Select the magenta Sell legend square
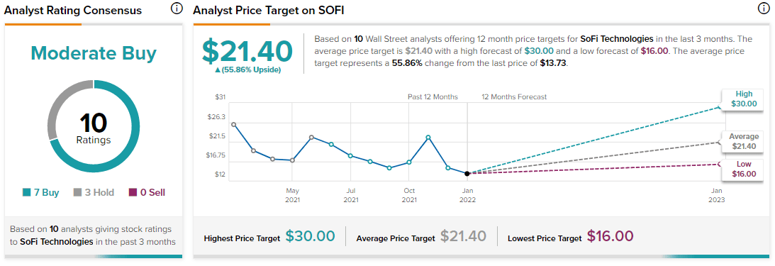The height and width of the screenshot is (266, 775). (131, 192)
